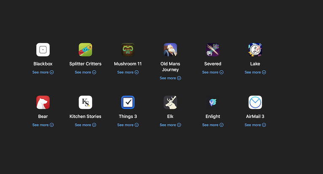Screen dimensions: 323x174
Task: Open the Lake app icon
Action: point(255,50)
